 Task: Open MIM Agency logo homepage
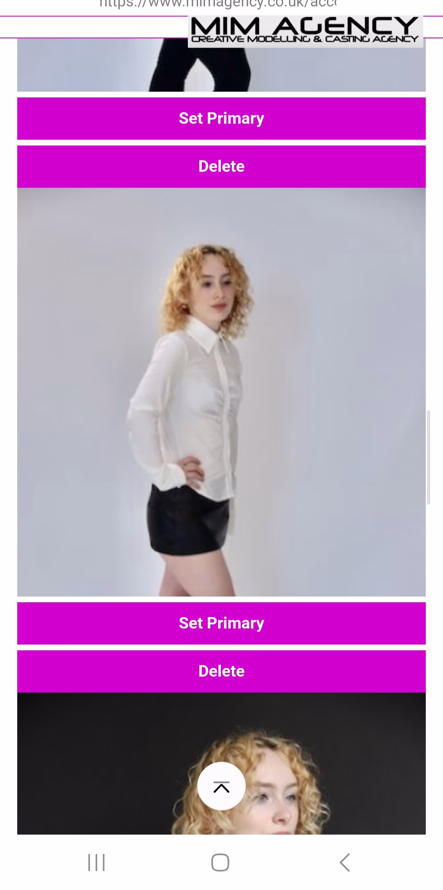tap(306, 32)
